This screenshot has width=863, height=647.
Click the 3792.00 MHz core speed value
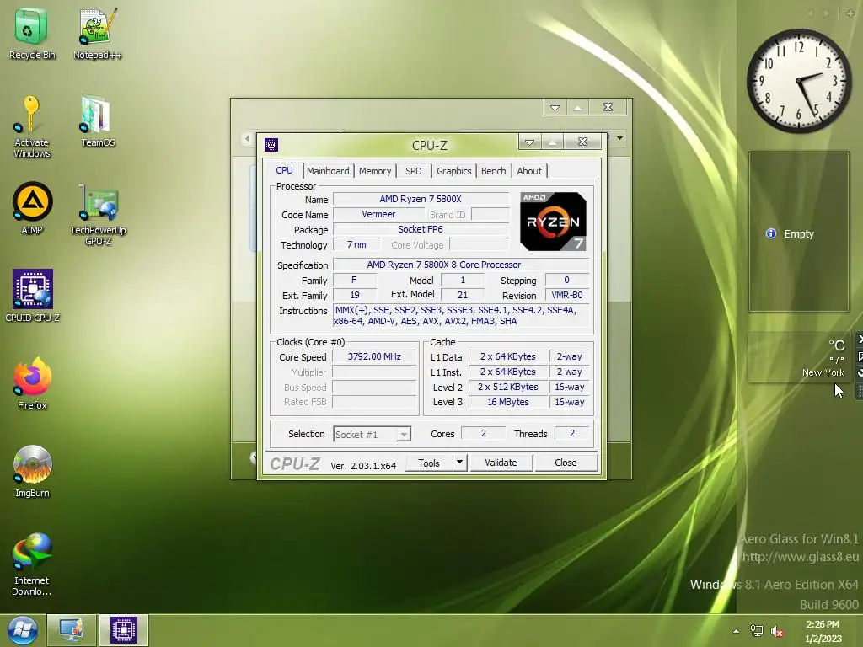[374, 356]
